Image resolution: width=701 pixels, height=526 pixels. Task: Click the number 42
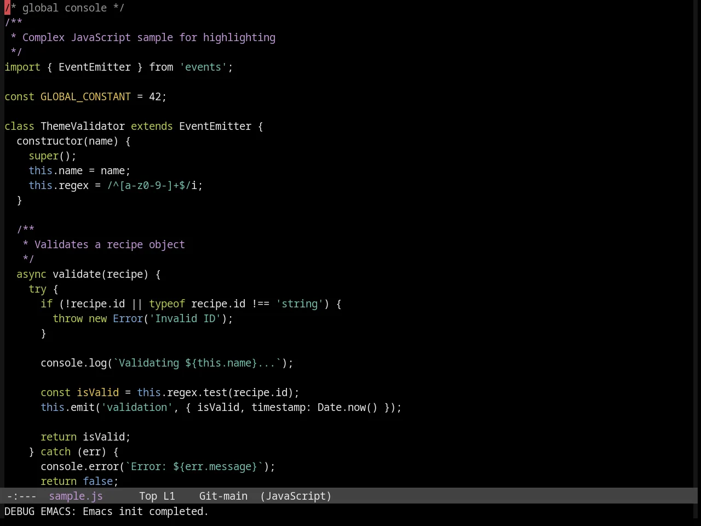click(x=155, y=96)
